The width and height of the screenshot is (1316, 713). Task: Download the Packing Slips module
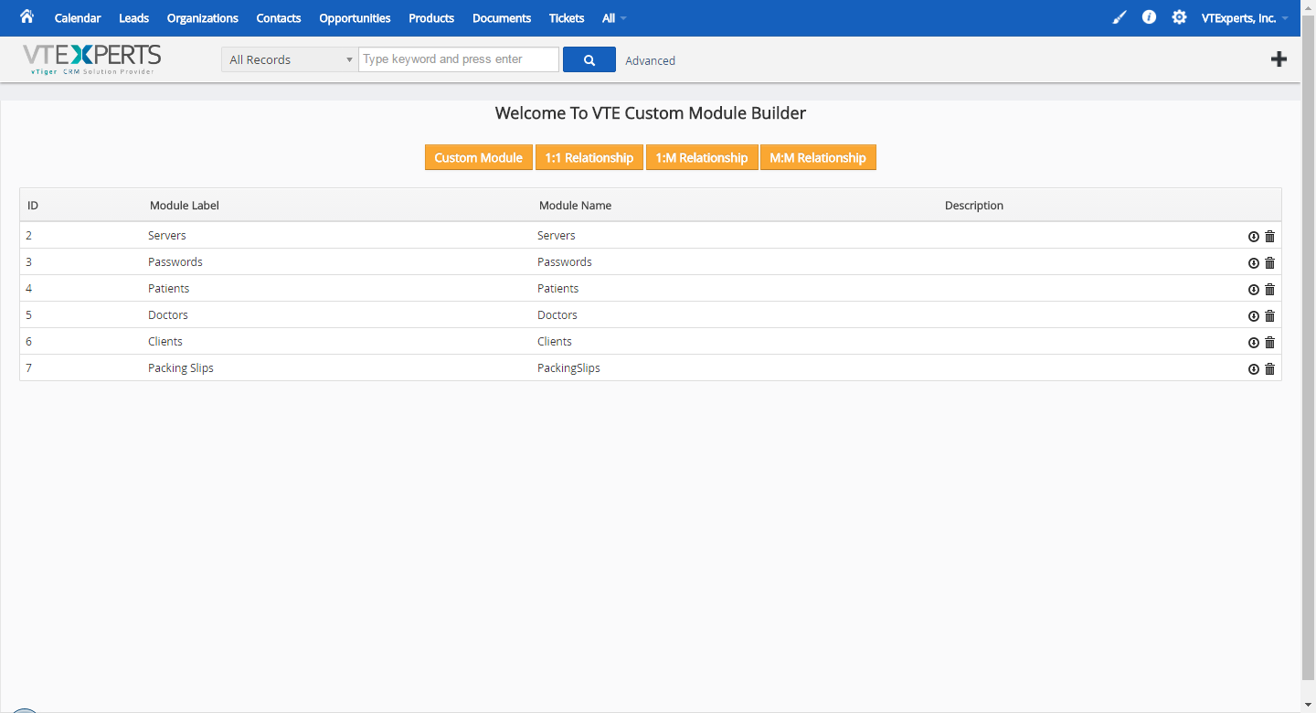pyautogui.click(x=1254, y=369)
